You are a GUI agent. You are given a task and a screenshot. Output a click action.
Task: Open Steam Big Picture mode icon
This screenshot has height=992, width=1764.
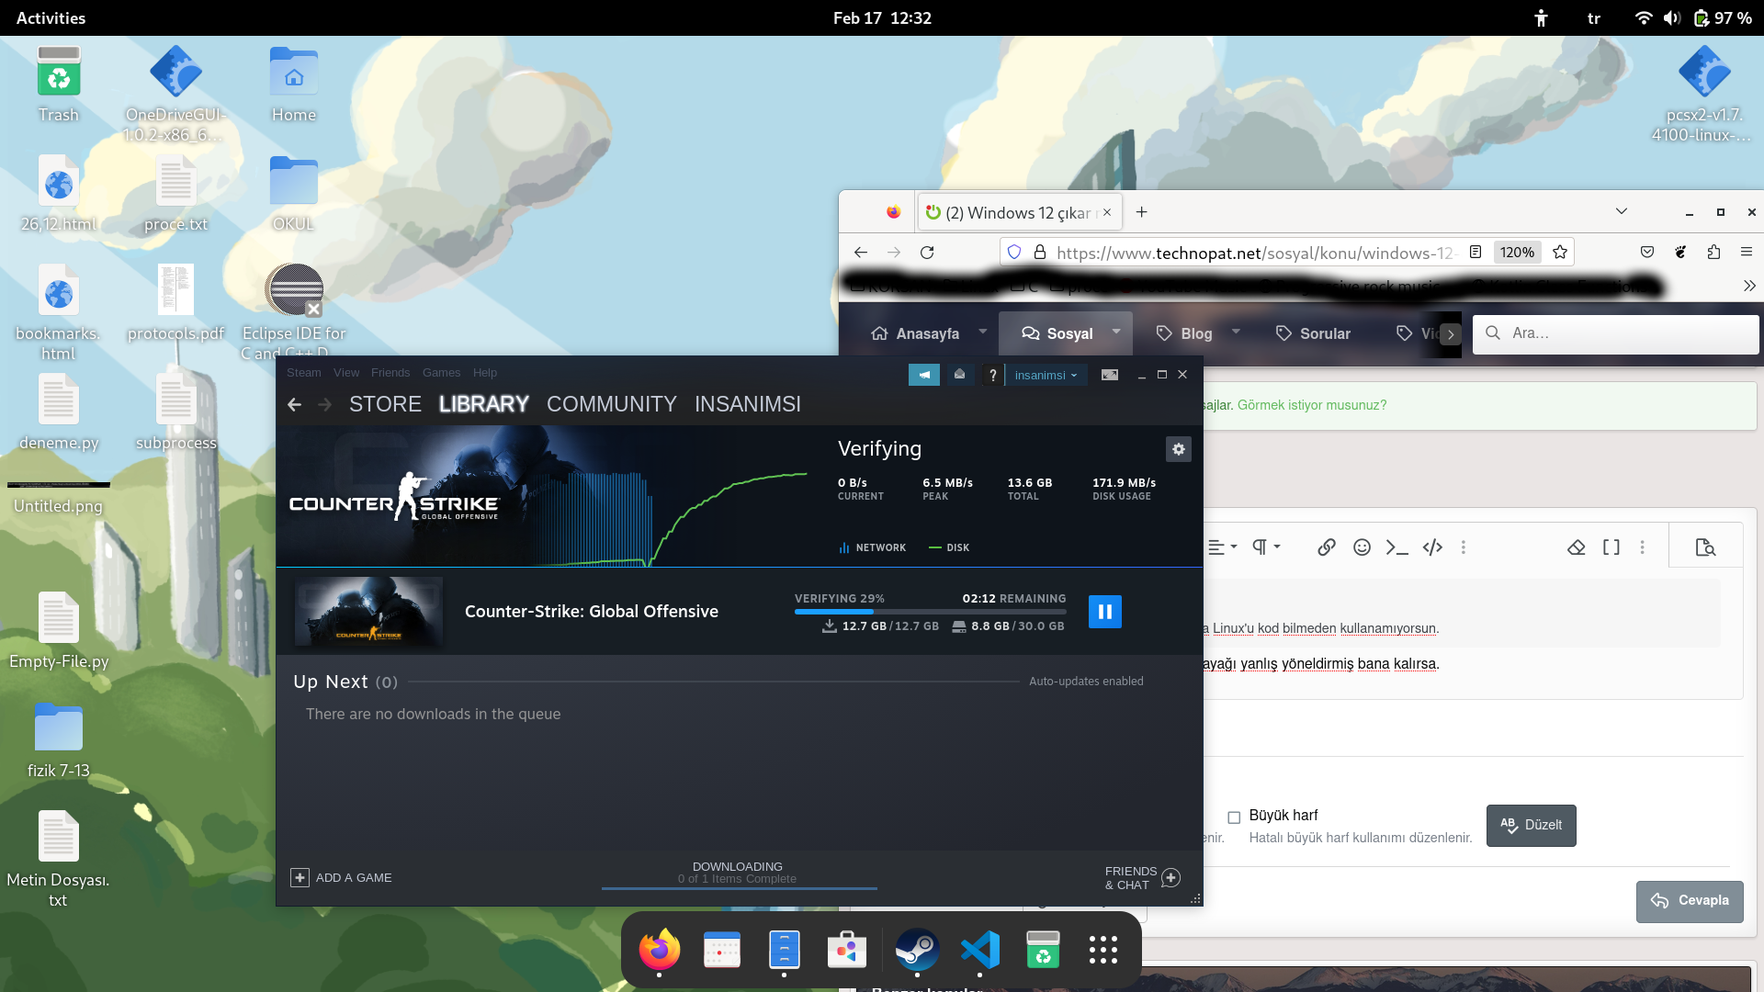point(1110,375)
